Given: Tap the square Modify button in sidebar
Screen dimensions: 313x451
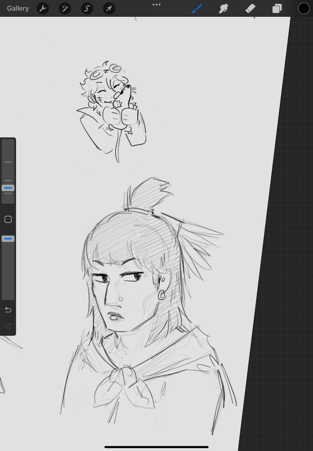Looking at the screenshot, I should [x=8, y=219].
